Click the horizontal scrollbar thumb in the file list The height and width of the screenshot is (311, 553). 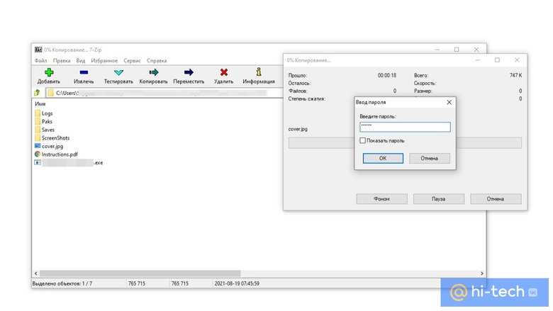[x=140, y=273]
